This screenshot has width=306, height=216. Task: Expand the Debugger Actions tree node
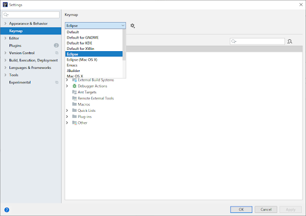coord(67,86)
